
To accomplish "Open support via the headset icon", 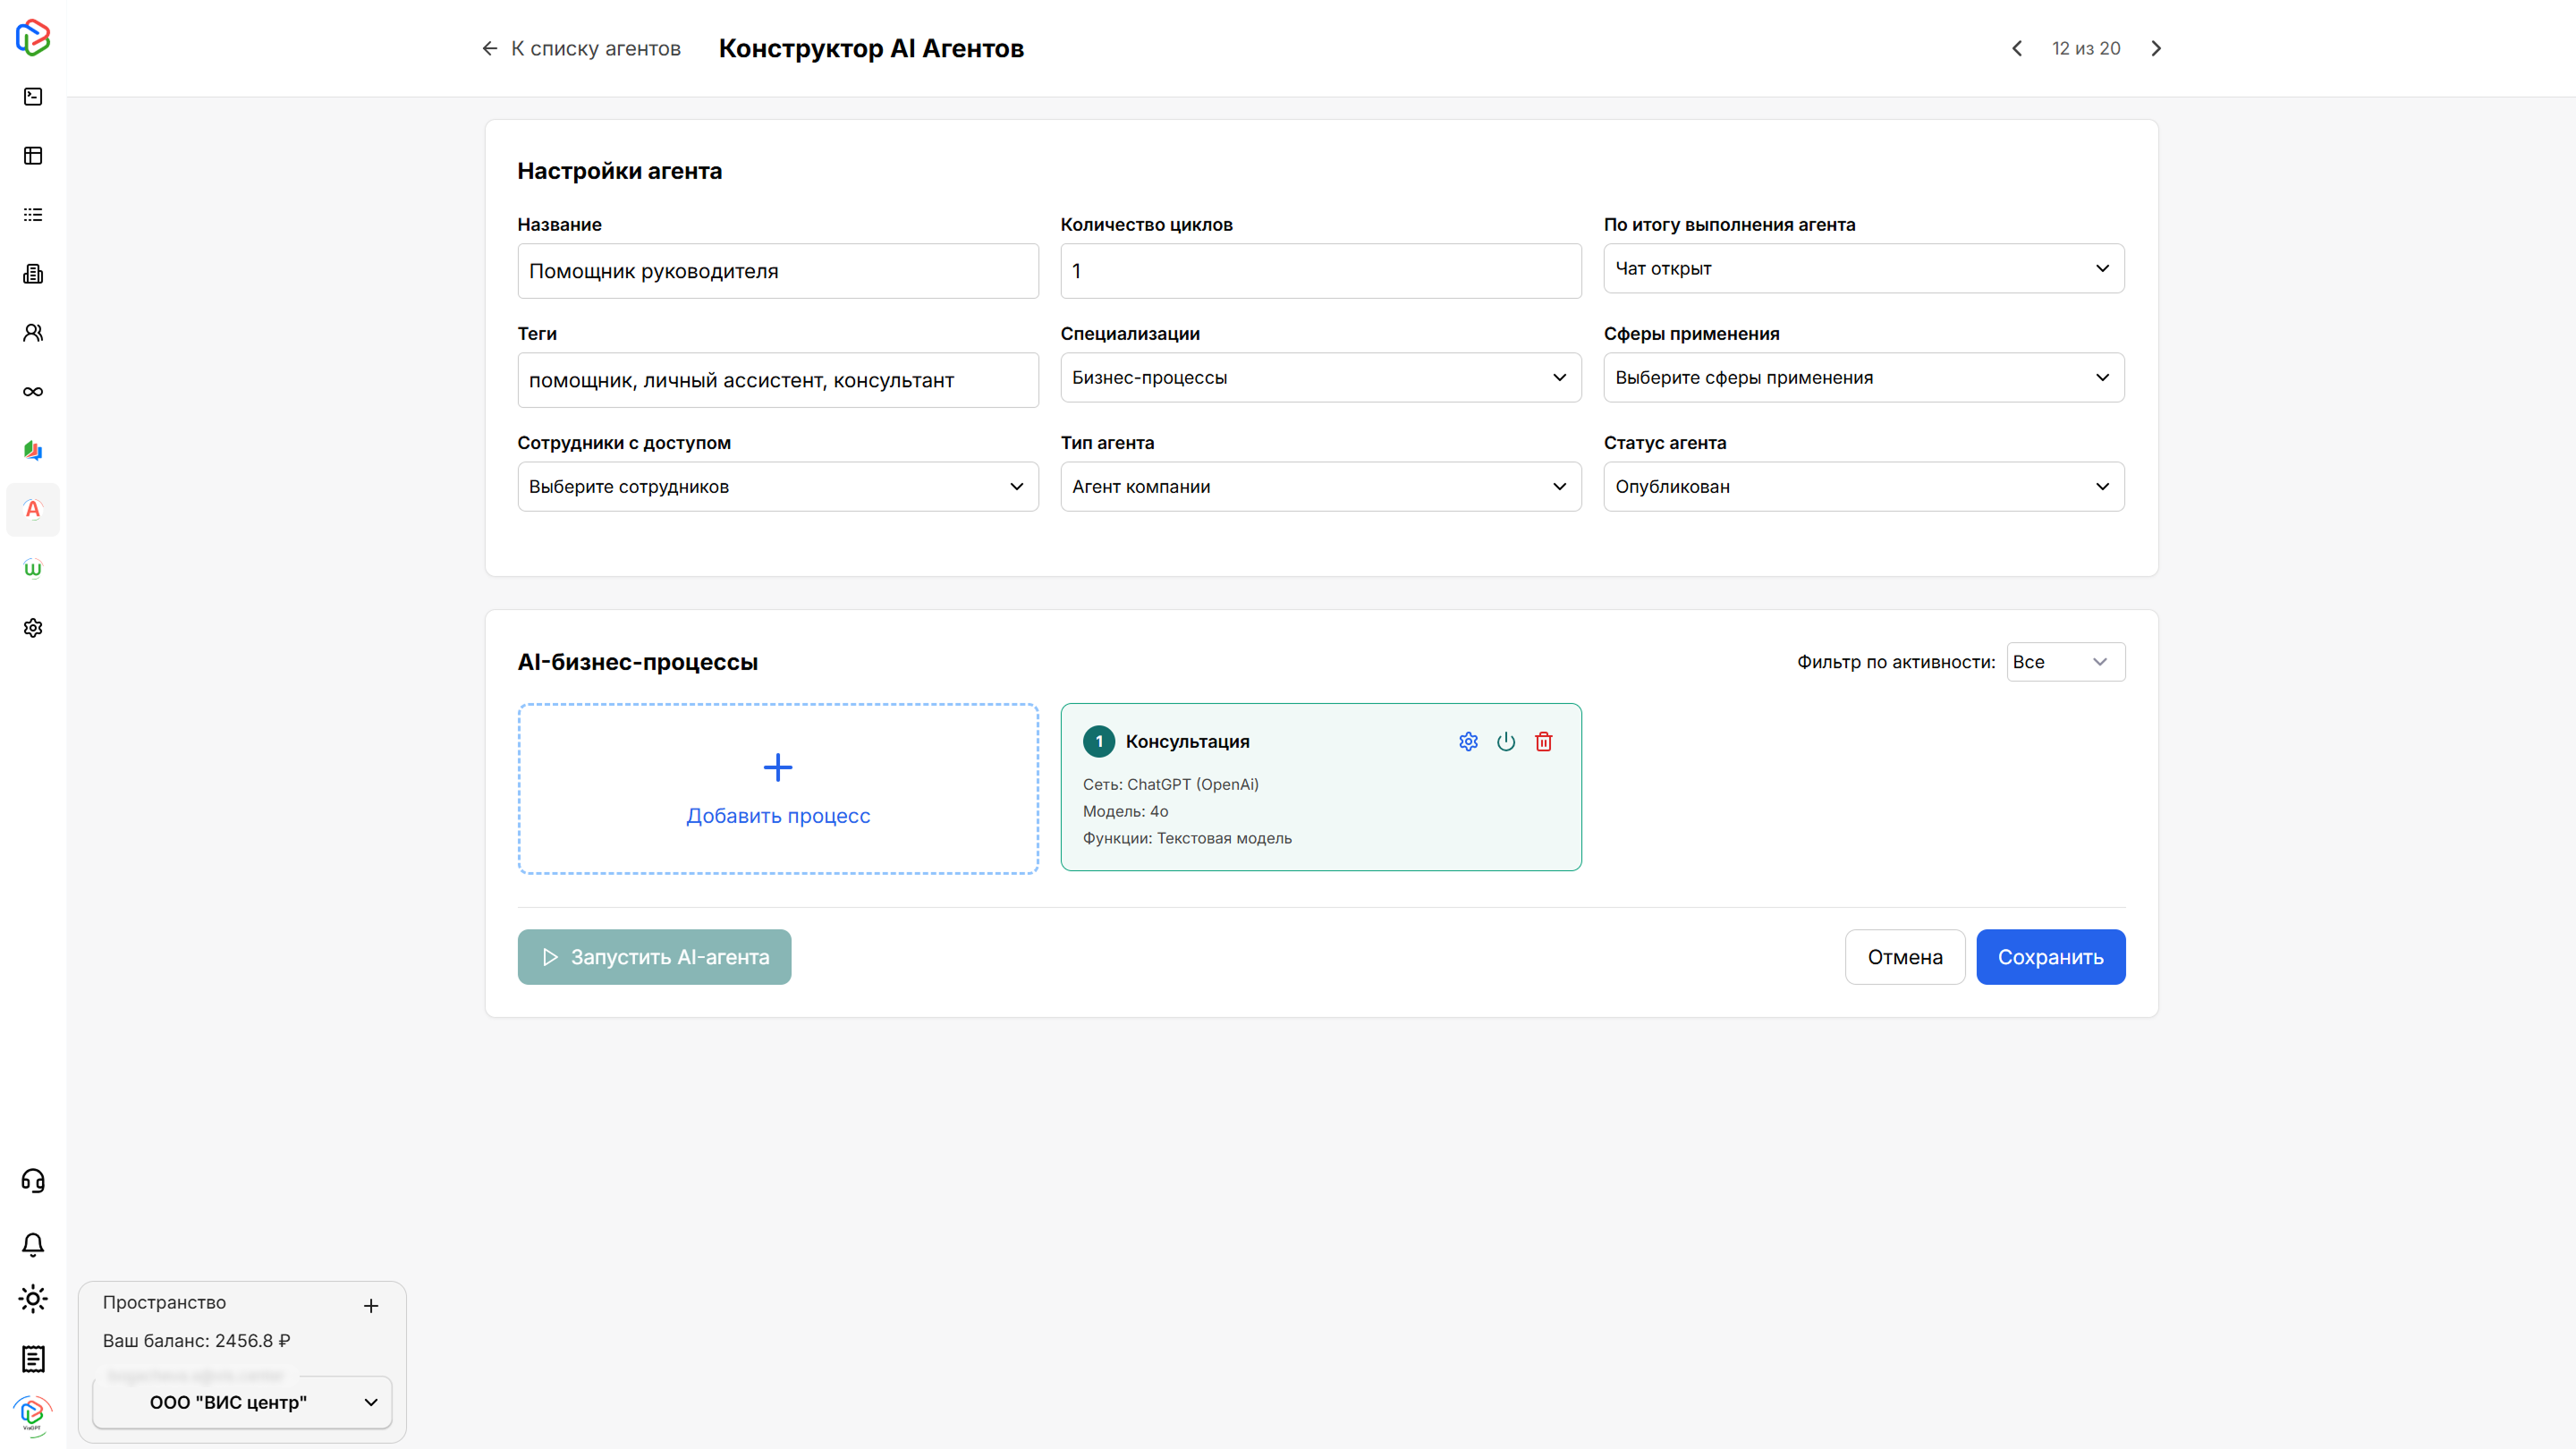I will pos(33,1181).
